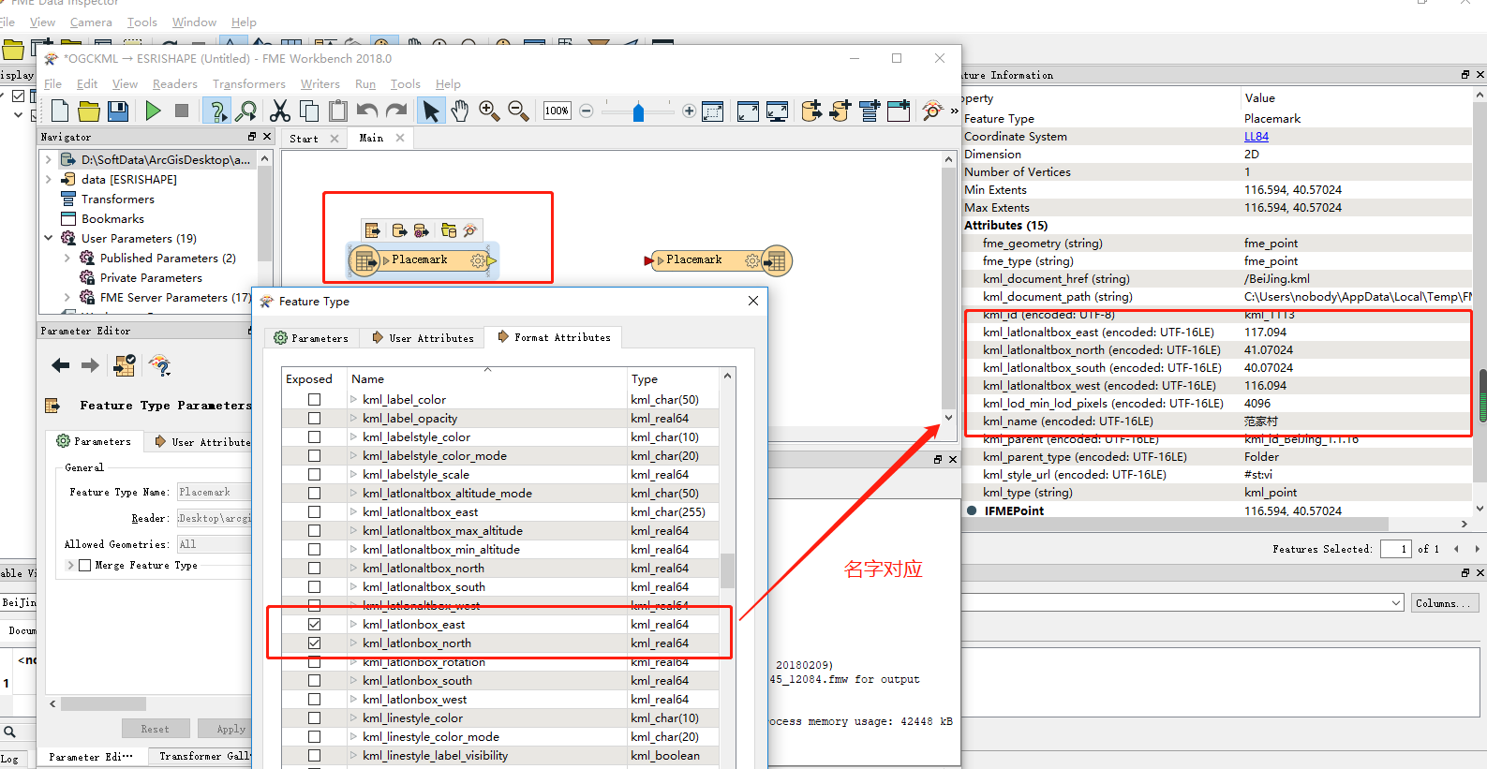Image resolution: width=1487 pixels, height=769 pixels.
Task: Click the run with inspection magnifier icon
Action: click(246, 111)
